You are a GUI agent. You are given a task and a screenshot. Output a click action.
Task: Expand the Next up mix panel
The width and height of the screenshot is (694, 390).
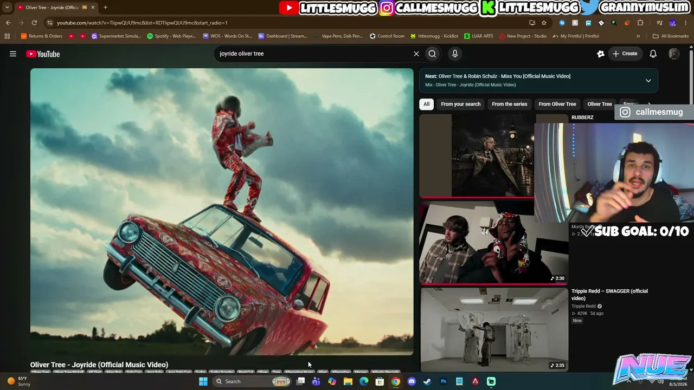pos(648,81)
